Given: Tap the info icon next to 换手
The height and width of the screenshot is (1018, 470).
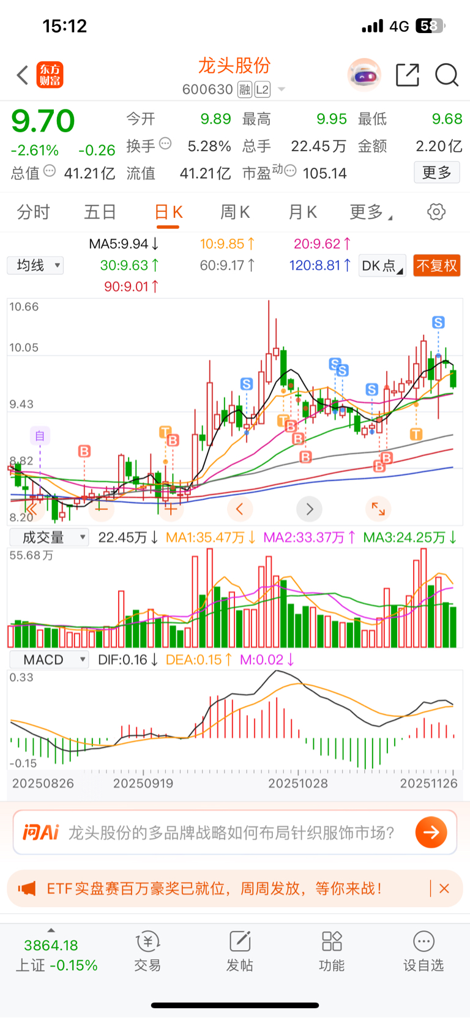Looking at the screenshot, I should tap(165, 144).
